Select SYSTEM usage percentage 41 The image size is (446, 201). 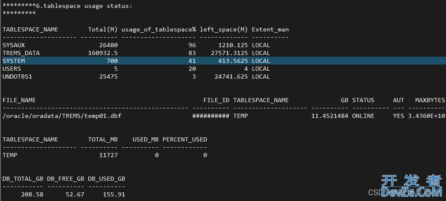[192, 61]
